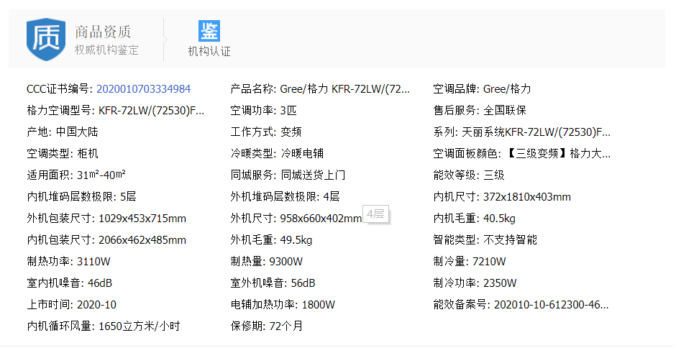Click the 系列: 天丽系统KFR-72LW entry
The height and width of the screenshot is (348, 676).
coord(522,132)
